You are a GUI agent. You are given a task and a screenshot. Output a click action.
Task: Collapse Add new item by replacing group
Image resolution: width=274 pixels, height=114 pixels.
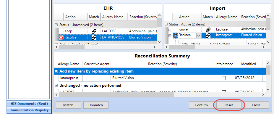coord(56,71)
